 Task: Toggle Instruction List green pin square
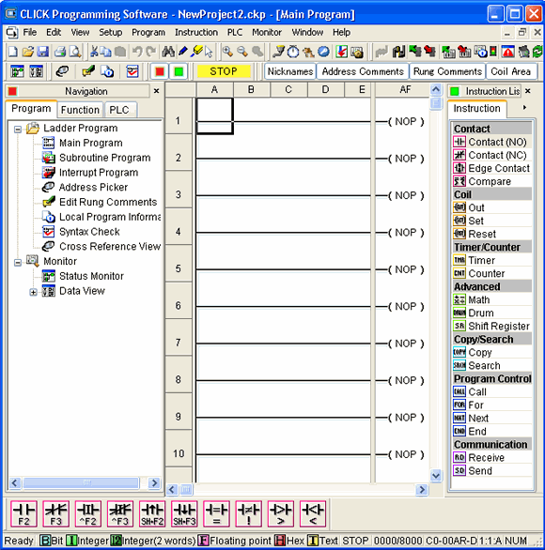(455, 92)
